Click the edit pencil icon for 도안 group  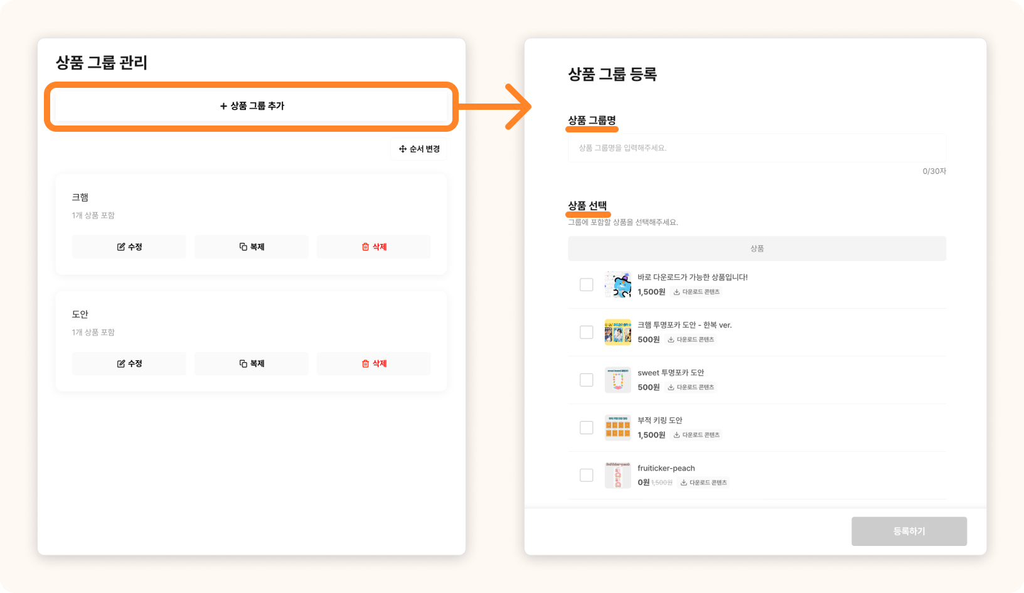pos(121,364)
